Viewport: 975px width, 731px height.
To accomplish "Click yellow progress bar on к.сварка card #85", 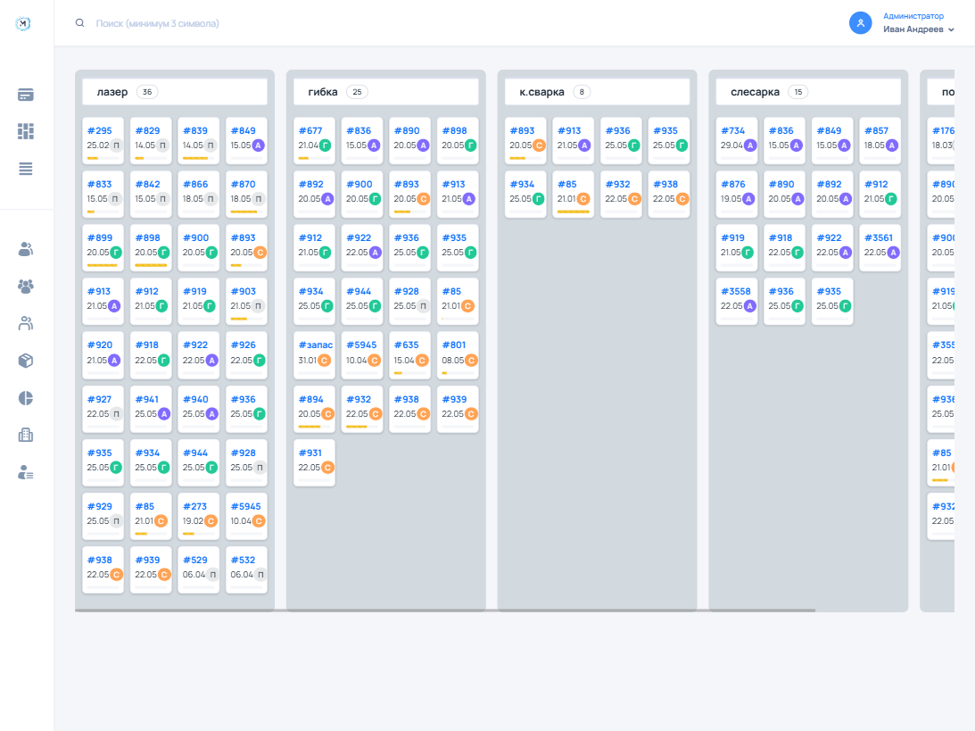I will point(574,212).
